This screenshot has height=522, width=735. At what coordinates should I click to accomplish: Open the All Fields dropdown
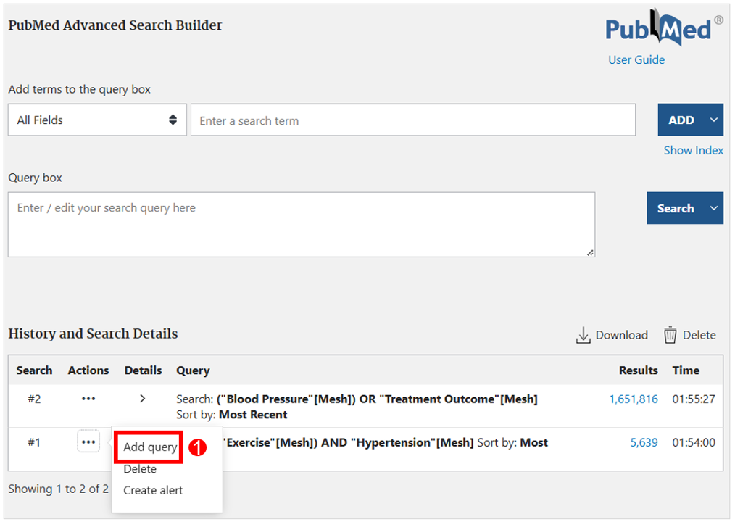tap(98, 120)
